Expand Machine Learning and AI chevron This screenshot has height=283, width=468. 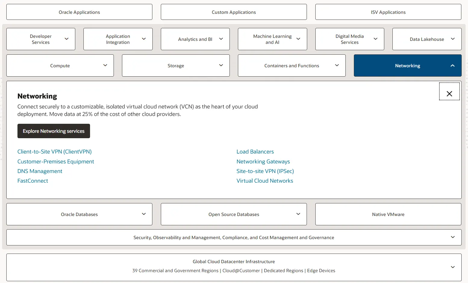[298, 39]
